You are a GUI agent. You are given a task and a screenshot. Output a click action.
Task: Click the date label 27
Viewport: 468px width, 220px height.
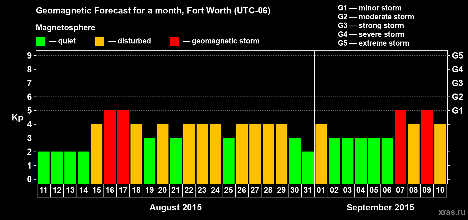(255, 190)
